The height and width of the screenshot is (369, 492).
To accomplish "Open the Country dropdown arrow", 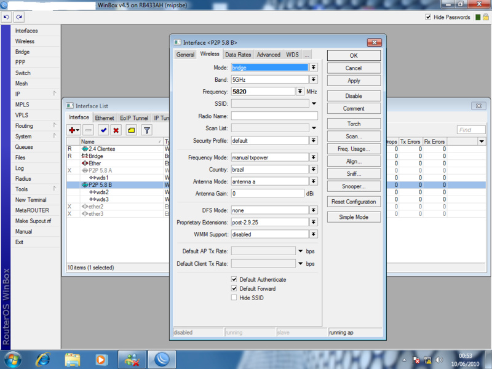I will [314, 169].
